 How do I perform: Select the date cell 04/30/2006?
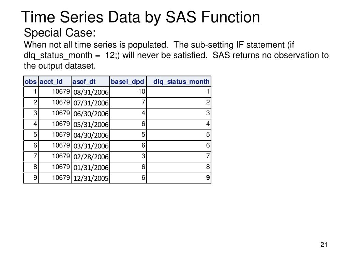point(91,135)
